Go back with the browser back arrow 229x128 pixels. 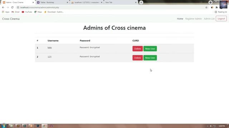click(3, 7)
